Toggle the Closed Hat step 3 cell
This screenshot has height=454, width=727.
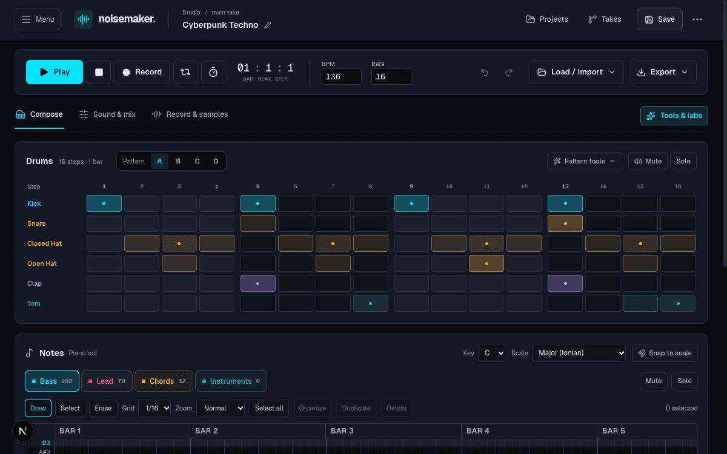pyautogui.click(x=179, y=243)
